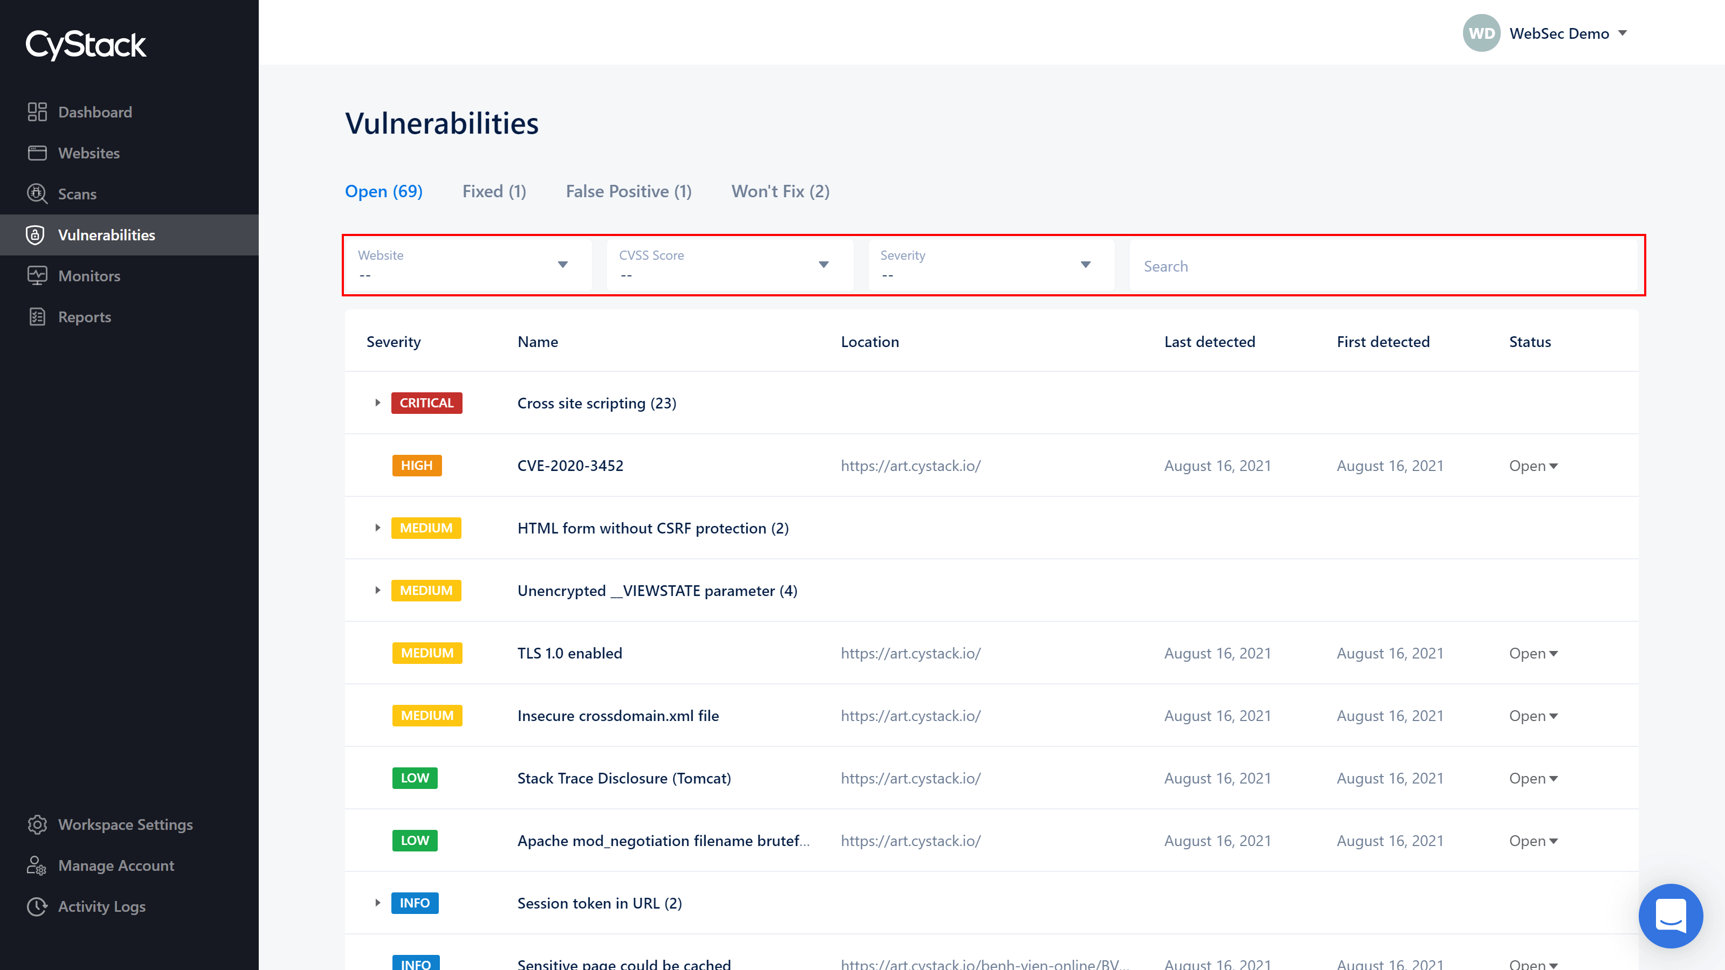Change status of Apache mod_negotiation row
Image resolution: width=1725 pixels, height=970 pixels.
tap(1534, 841)
